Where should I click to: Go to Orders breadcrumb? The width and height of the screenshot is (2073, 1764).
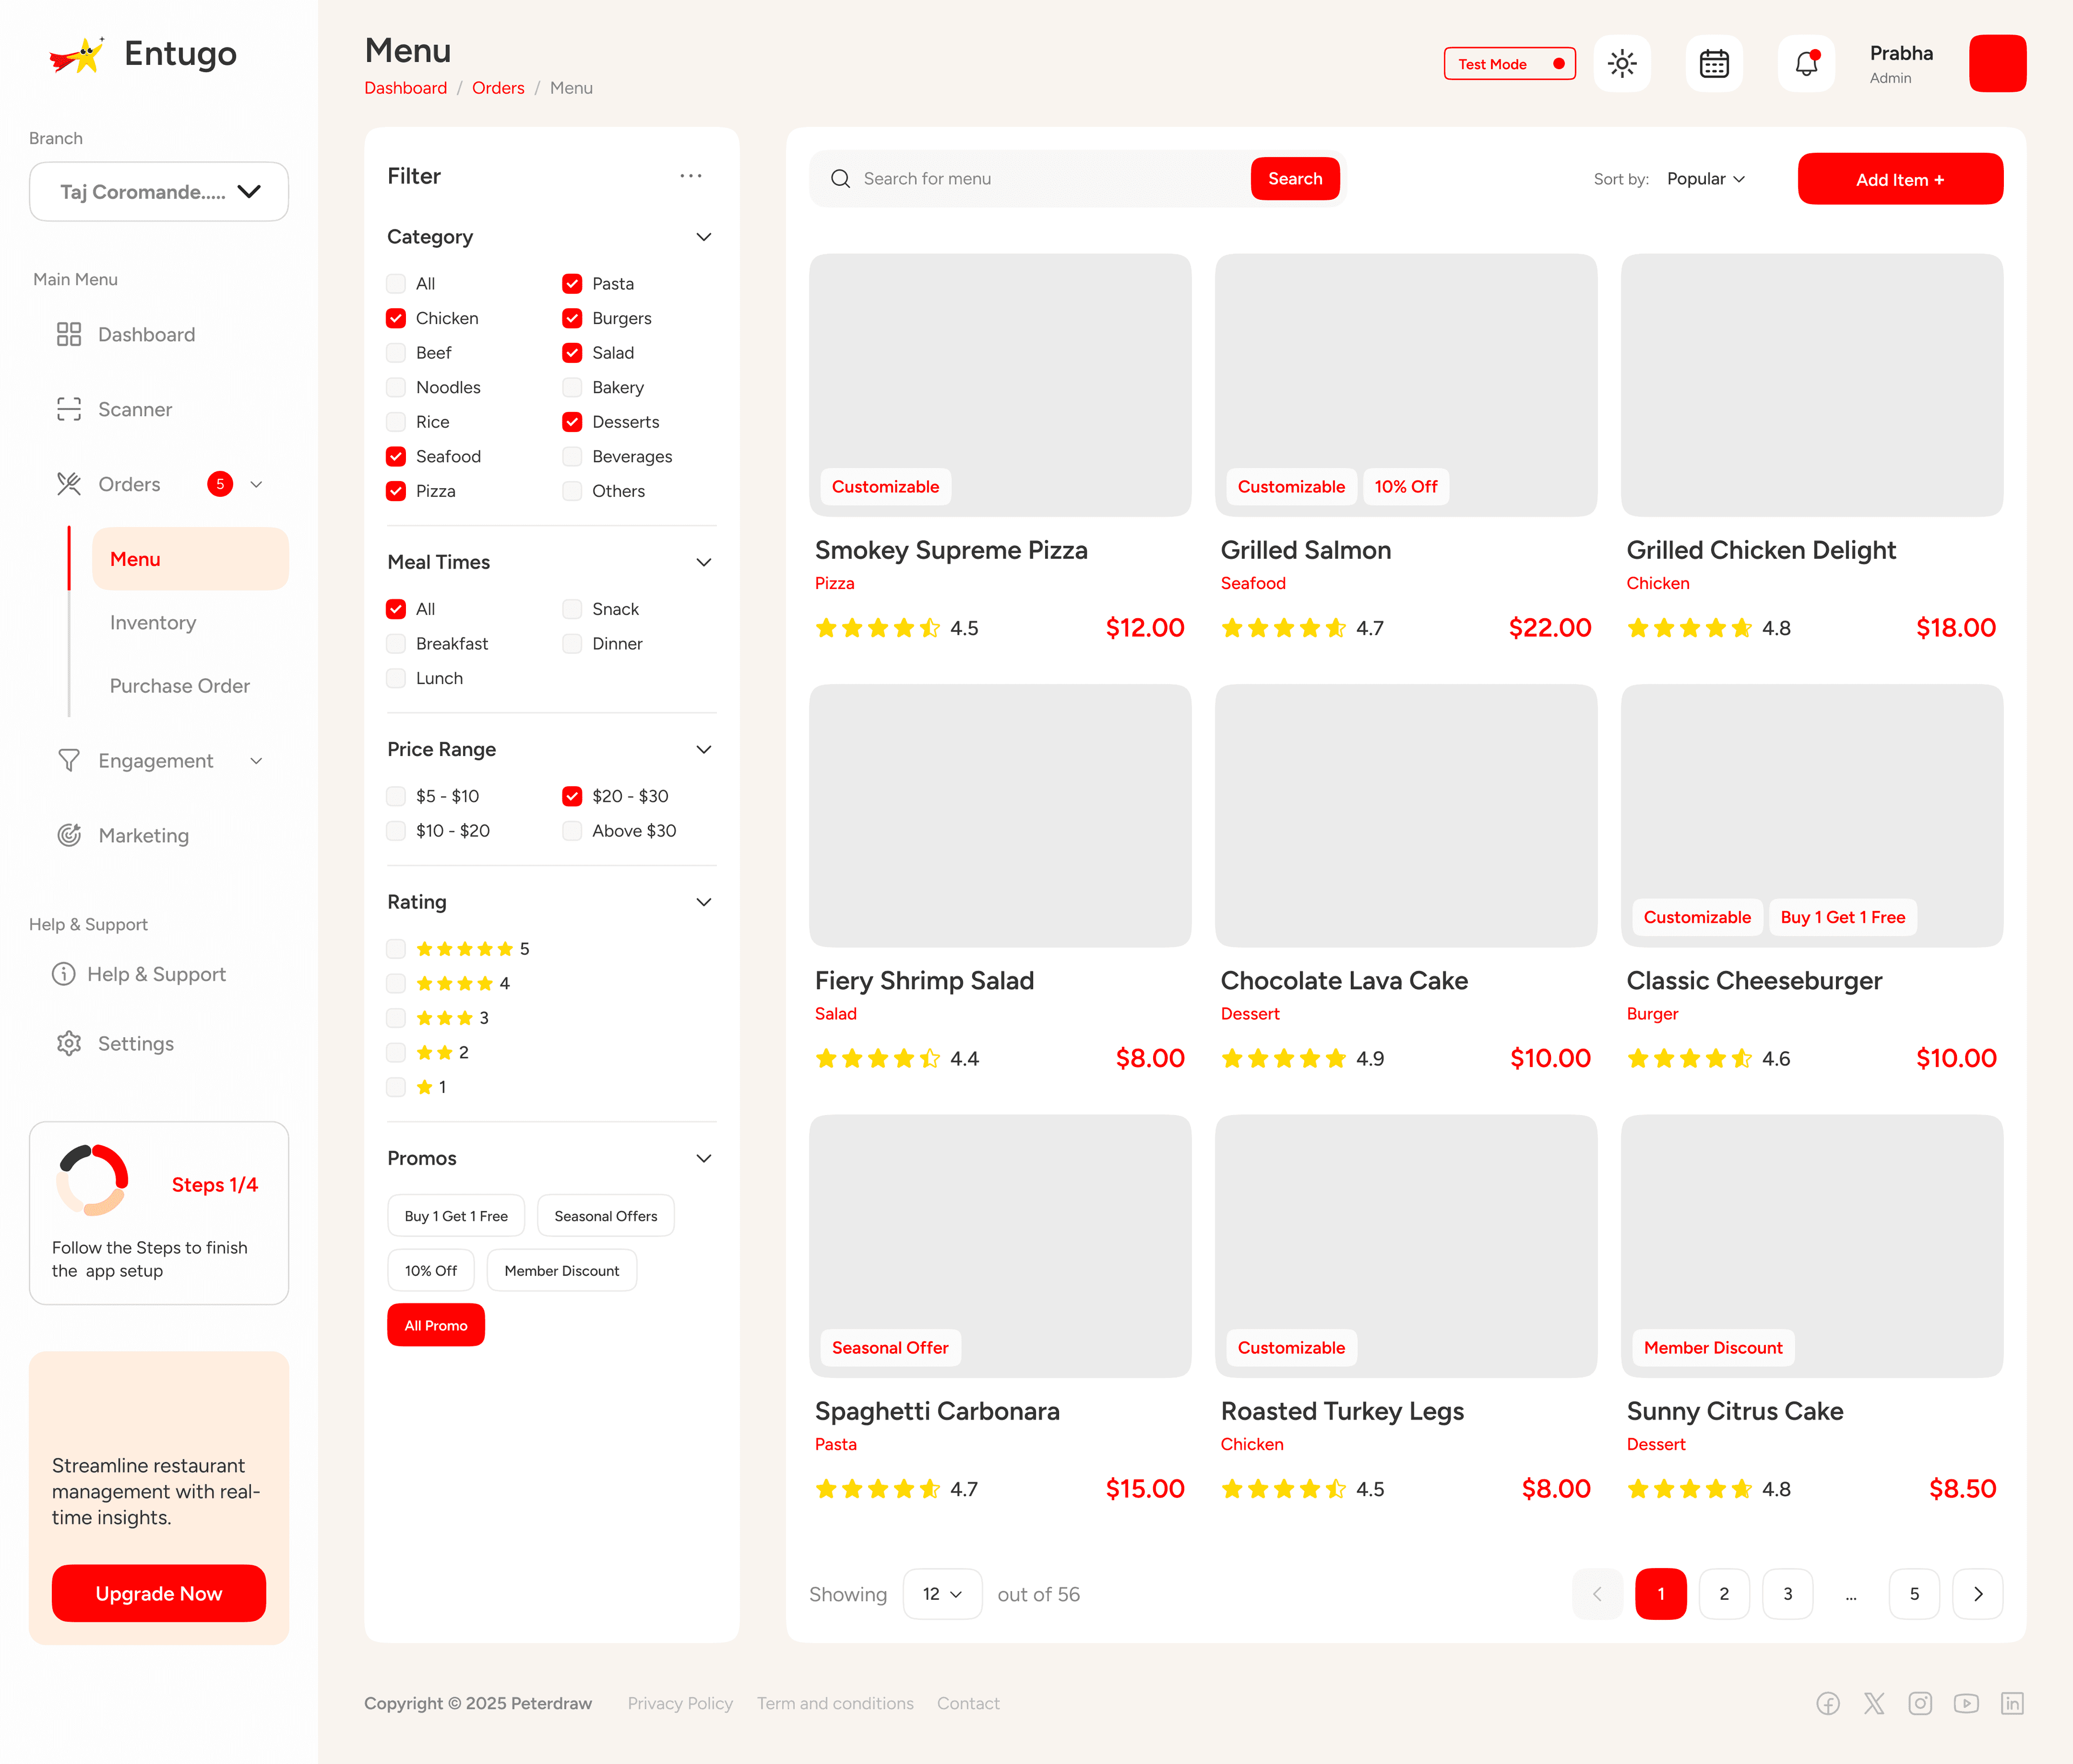click(x=498, y=88)
